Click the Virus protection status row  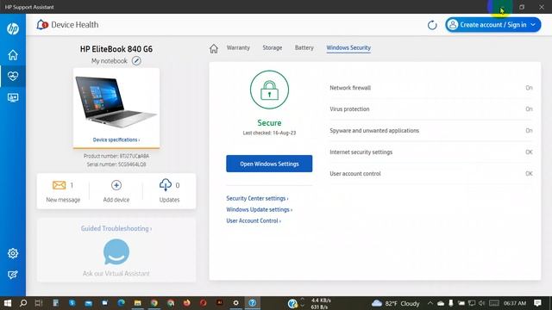tap(431, 109)
